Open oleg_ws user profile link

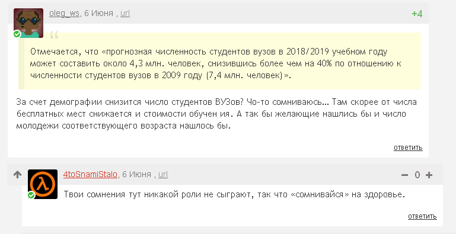(x=64, y=14)
